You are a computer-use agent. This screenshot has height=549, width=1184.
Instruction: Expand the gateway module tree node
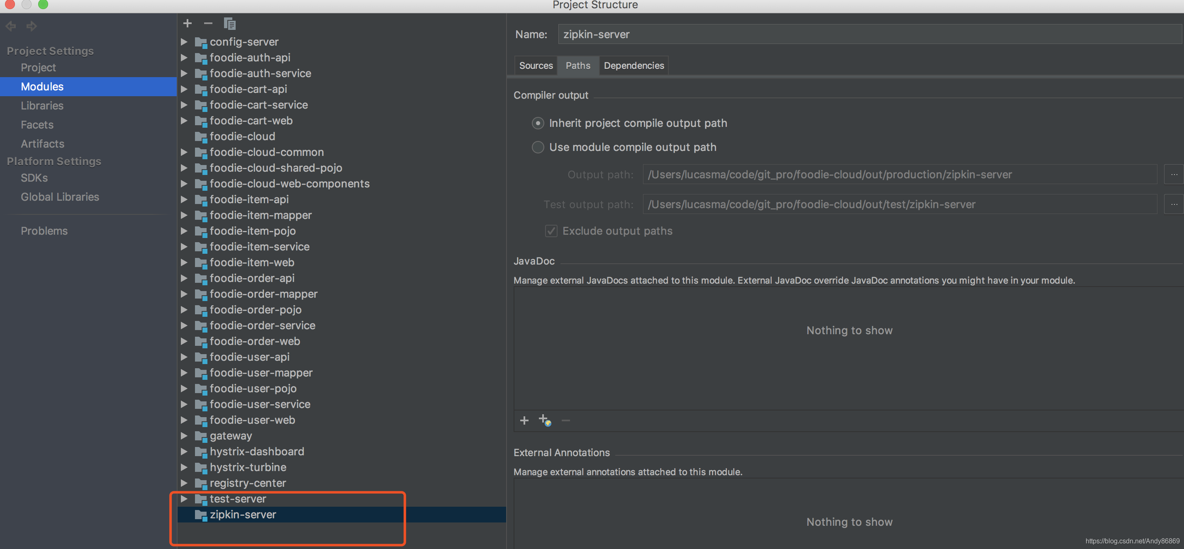(184, 435)
